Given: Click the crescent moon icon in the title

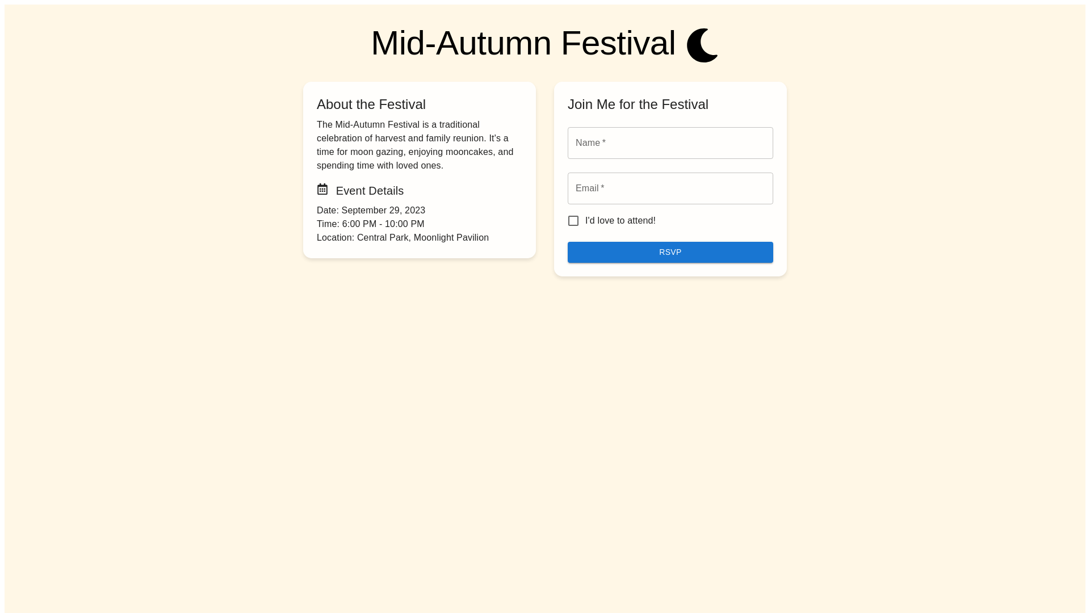Looking at the screenshot, I should [x=702, y=45].
